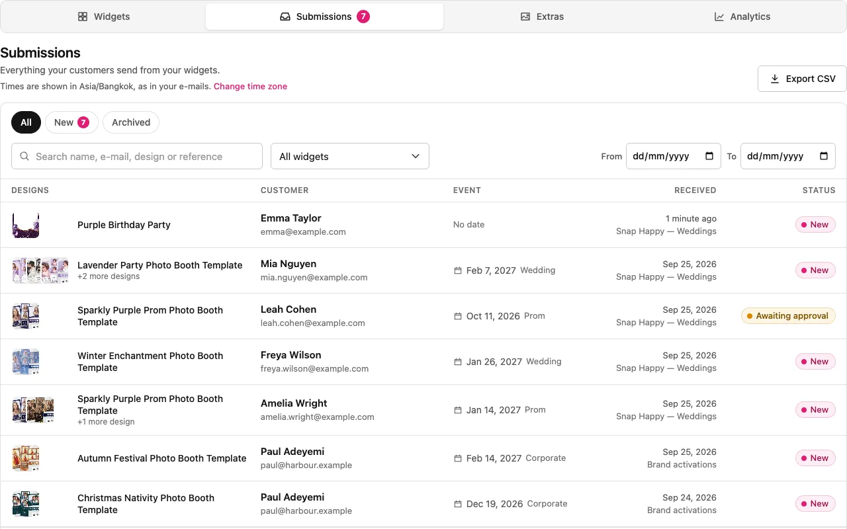Click New status badge for Freya Wilson
The height and width of the screenshot is (529, 847).
coord(815,362)
